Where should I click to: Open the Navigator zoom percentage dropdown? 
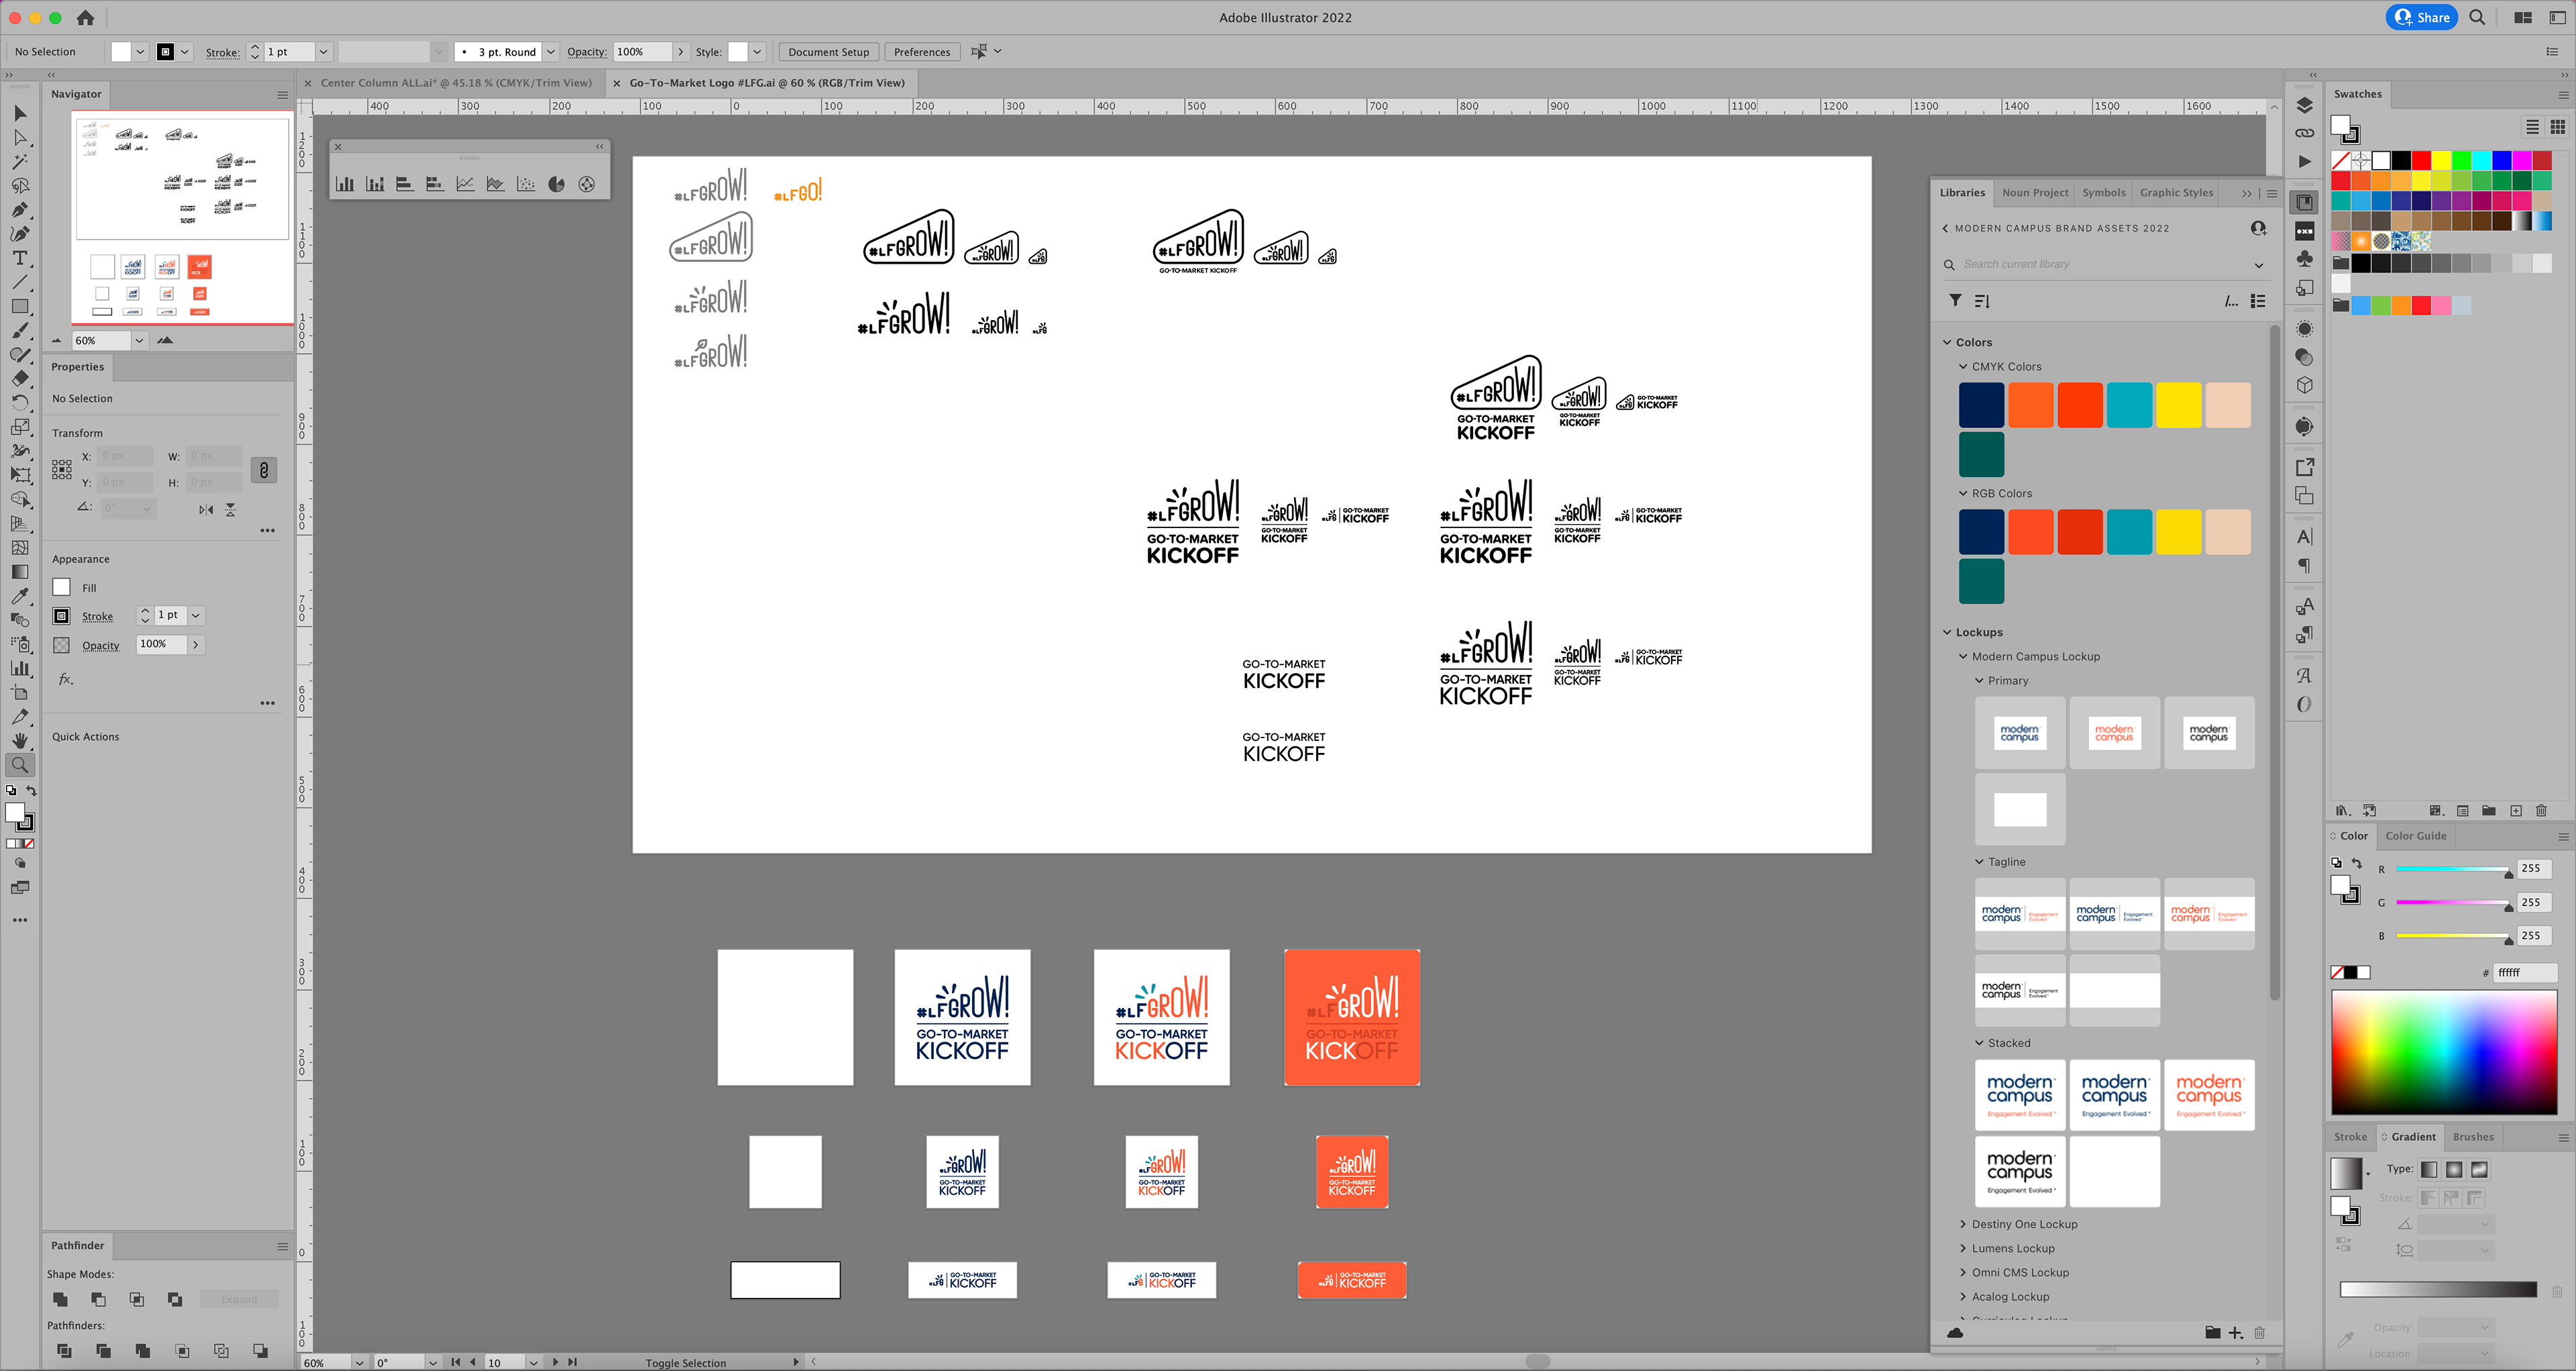(x=139, y=341)
